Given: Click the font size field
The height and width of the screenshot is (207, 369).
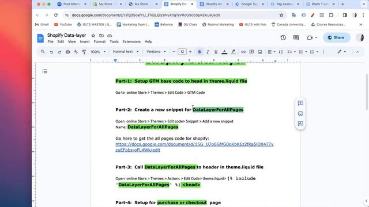Looking at the screenshot, I should pos(182,52).
